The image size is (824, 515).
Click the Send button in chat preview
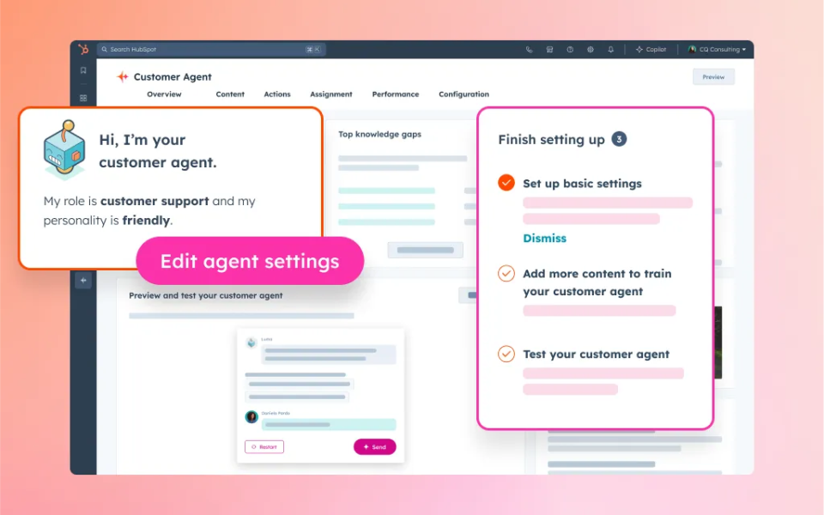click(x=375, y=446)
